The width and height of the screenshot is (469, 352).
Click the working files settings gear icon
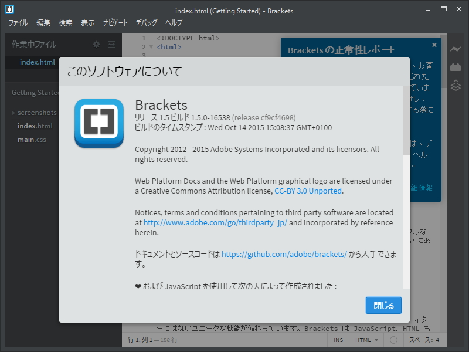click(x=95, y=44)
